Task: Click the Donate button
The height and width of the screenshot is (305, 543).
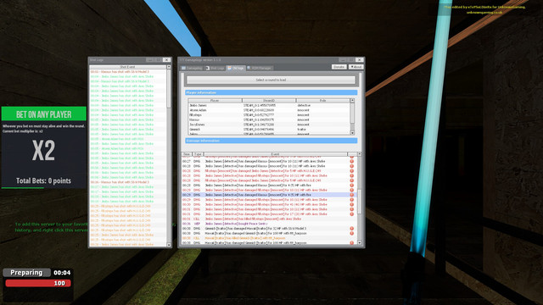Action: point(339,67)
